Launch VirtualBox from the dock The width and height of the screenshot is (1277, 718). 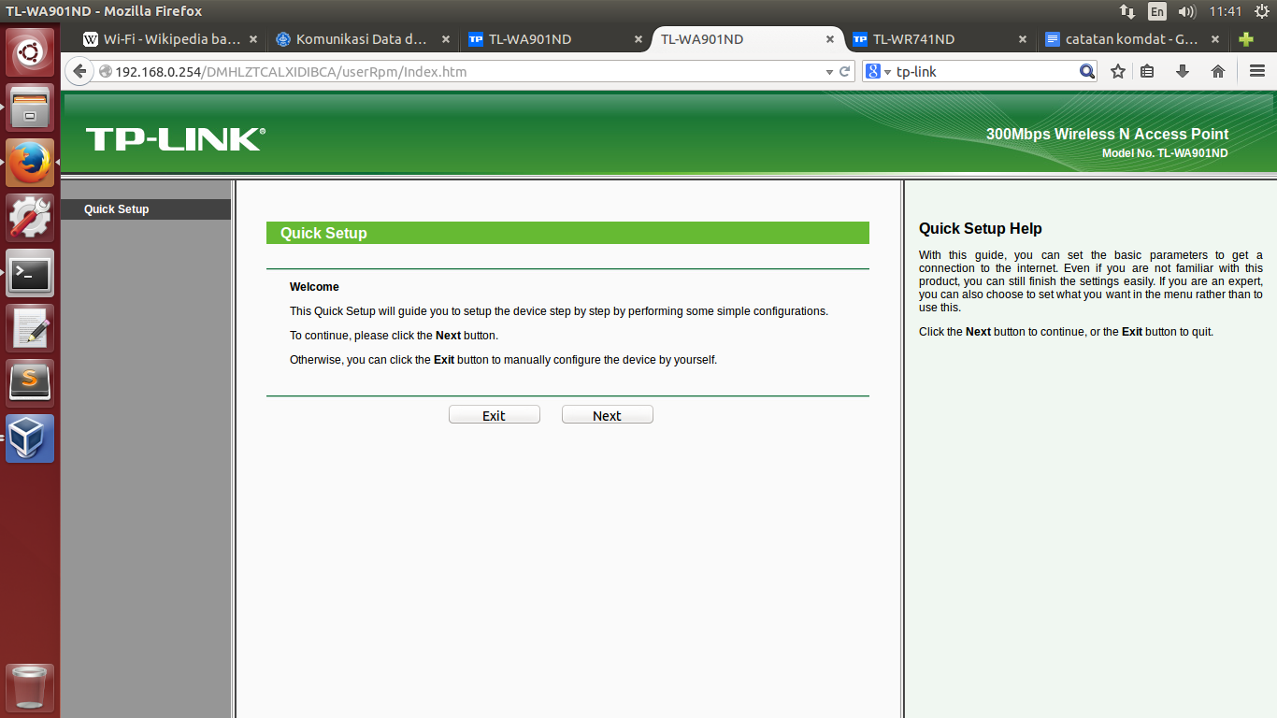point(31,438)
